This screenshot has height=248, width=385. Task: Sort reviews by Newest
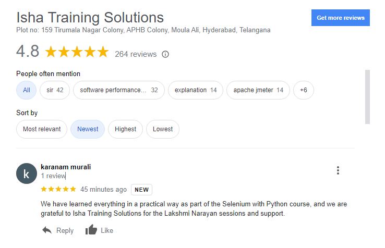88,129
